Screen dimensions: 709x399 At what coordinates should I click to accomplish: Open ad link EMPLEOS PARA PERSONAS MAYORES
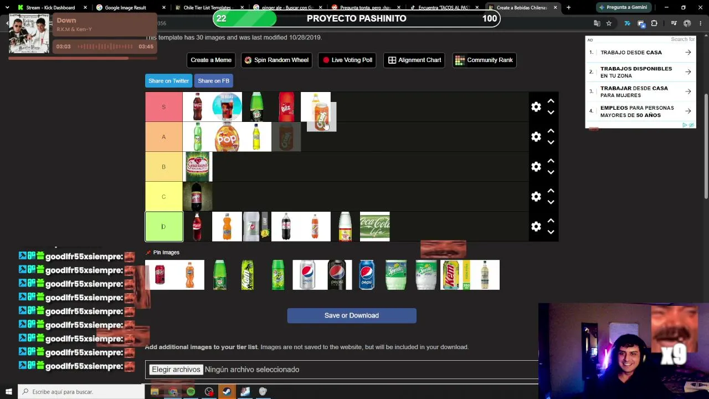[640, 111]
